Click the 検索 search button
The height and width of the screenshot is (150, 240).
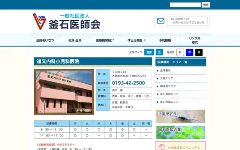(x=206, y=4)
